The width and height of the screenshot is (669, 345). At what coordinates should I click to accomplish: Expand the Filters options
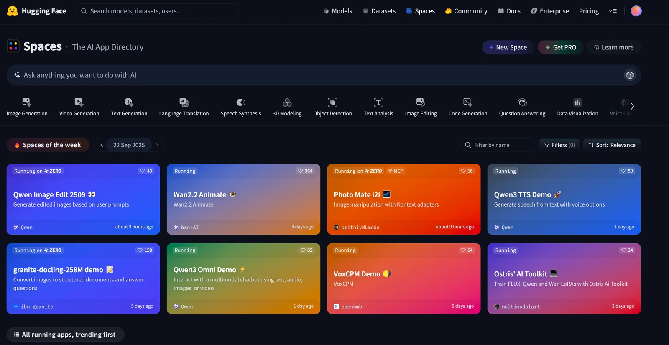559,145
